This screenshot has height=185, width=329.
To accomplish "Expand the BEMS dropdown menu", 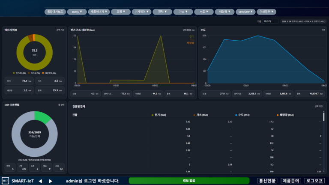I will 78,12.
